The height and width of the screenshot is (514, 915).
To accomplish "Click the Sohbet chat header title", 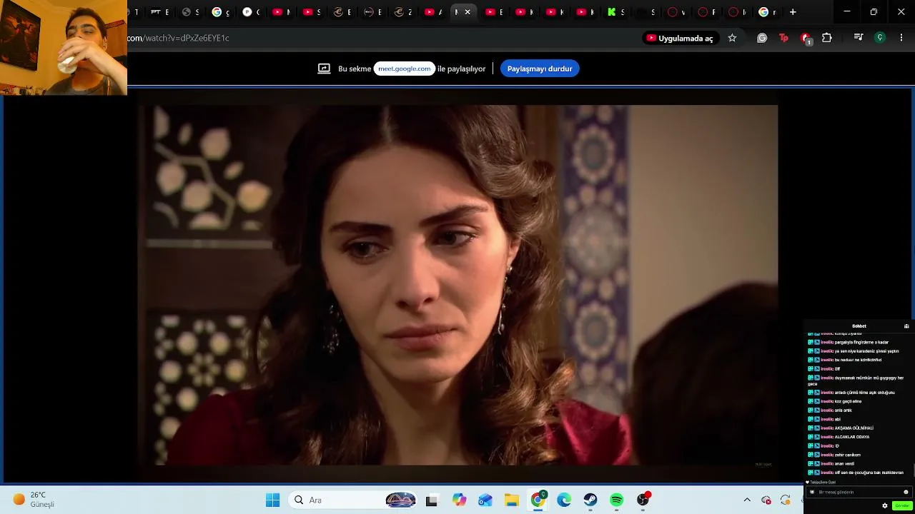I will tap(859, 326).
